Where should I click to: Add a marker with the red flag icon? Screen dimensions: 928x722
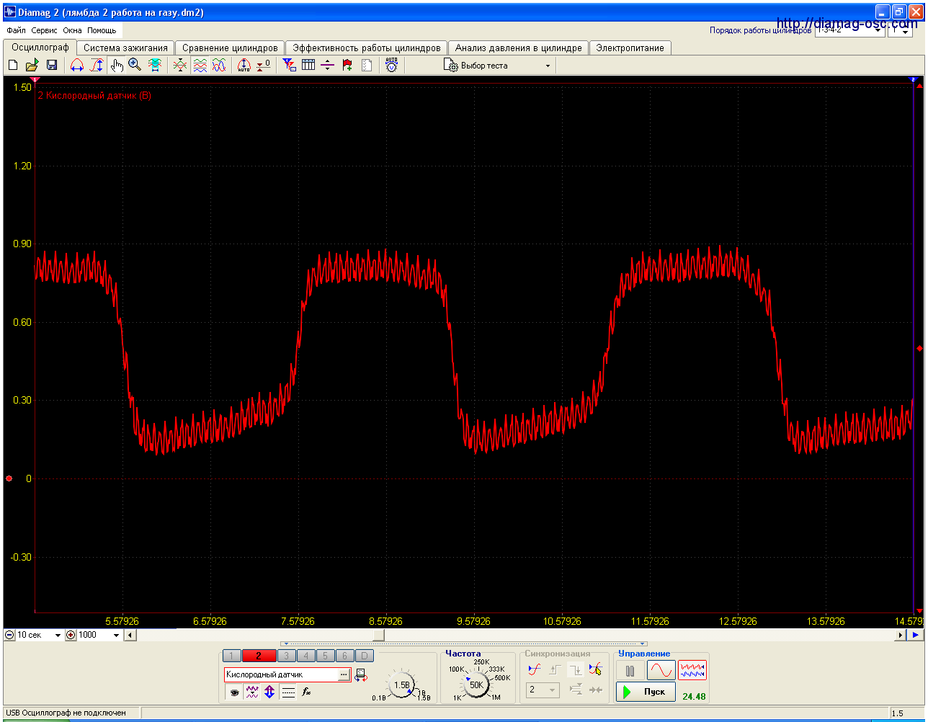point(347,66)
